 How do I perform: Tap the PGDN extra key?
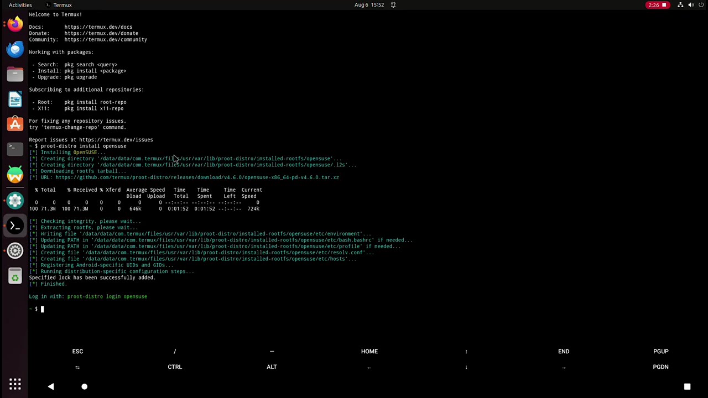(x=661, y=367)
